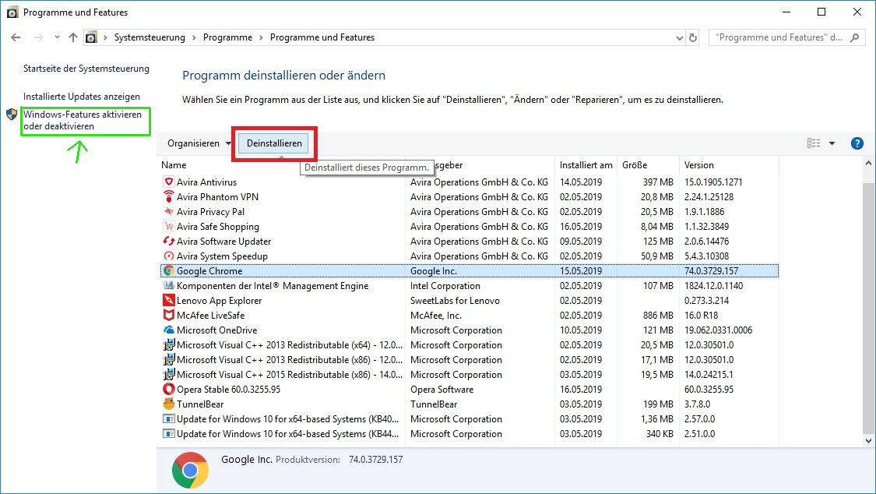Select Opera Stable 60.0.3255.95 name cell

(x=228, y=390)
